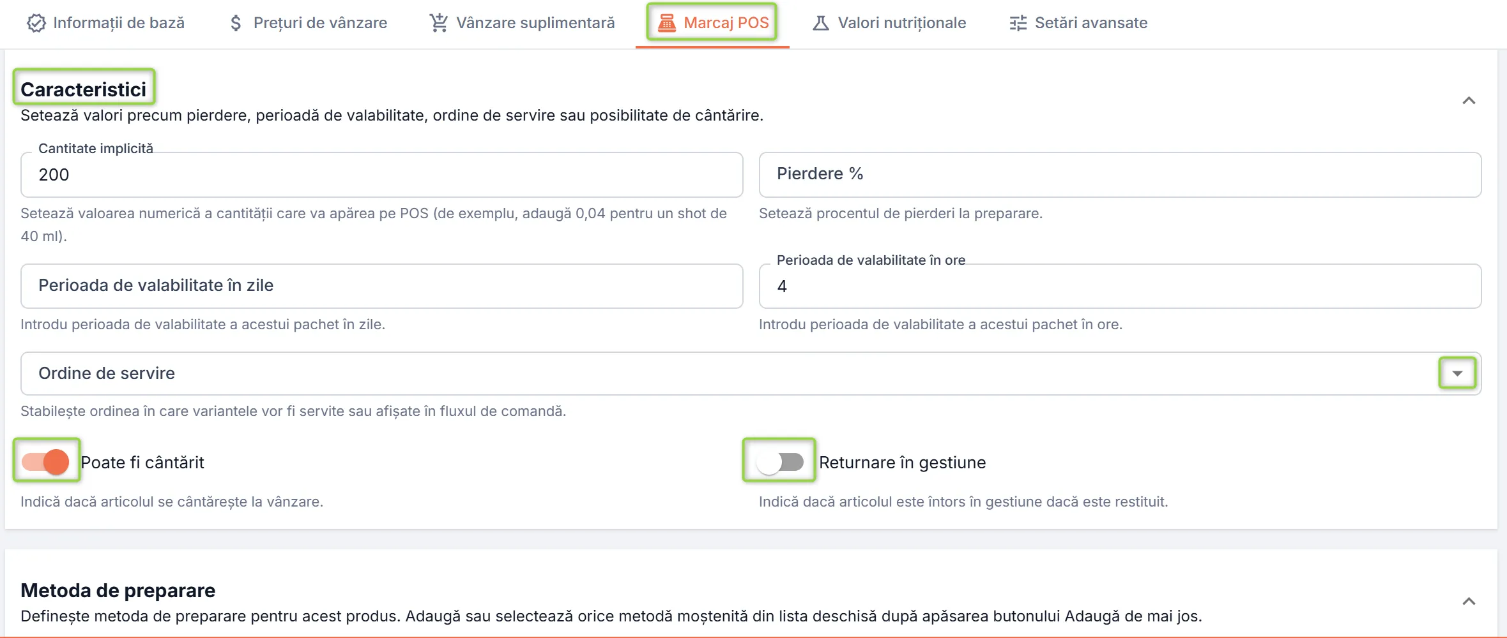Collapse the Caracteristici section chevron
The image size is (1507, 638).
click(1469, 101)
